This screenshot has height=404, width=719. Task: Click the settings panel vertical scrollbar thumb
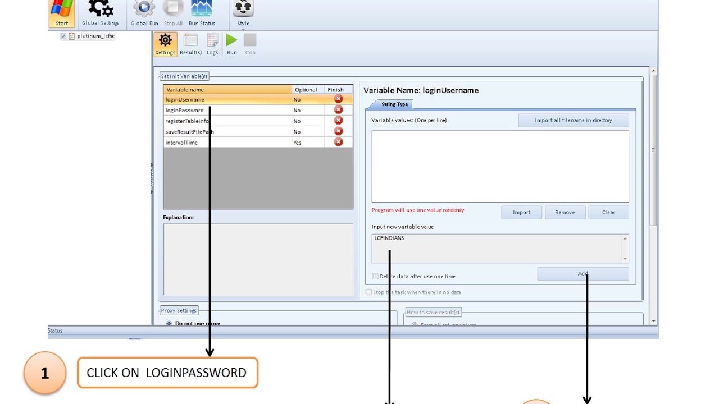pyautogui.click(x=653, y=150)
